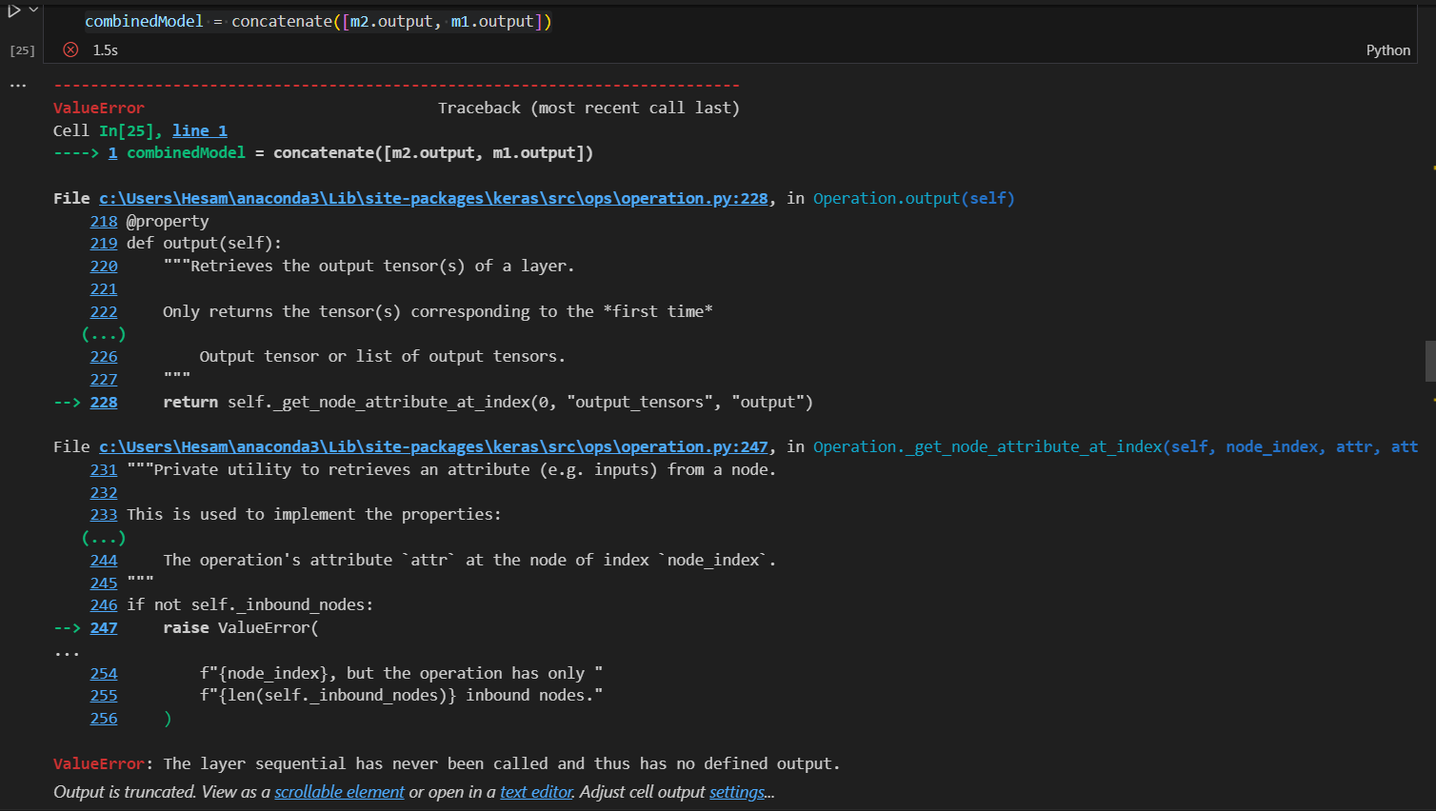This screenshot has width=1436, height=811.
Task: Jump to line 254 link
Action: 104,673
